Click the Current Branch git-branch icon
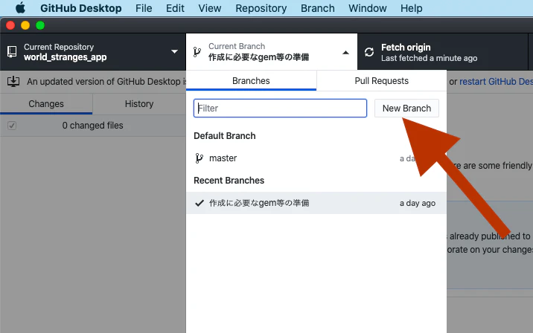Screen dimensions: 533x333 point(197,52)
